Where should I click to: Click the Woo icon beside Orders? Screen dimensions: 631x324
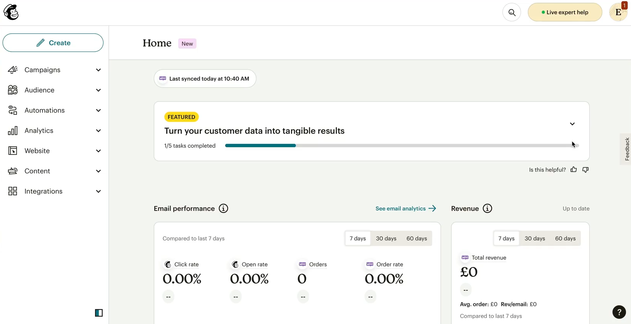tap(302, 264)
